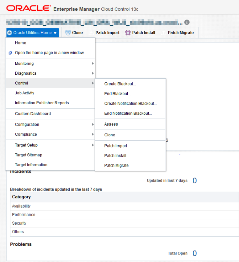Click the Patch Install chip icon
Viewport: 239px width, 262px height.
click(x=128, y=33)
